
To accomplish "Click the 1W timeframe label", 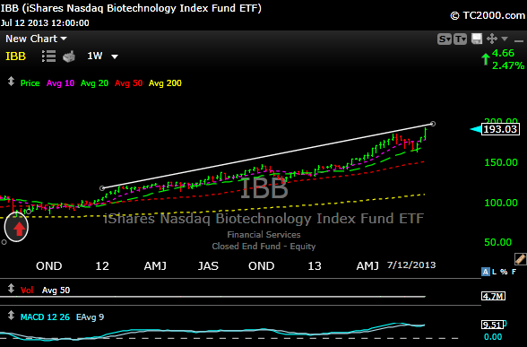I will click(x=95, y=56).
